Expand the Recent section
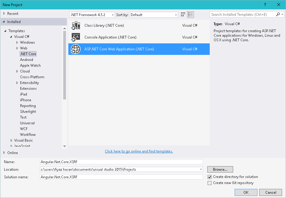This screenshot has height=198, width=286. 4,13
